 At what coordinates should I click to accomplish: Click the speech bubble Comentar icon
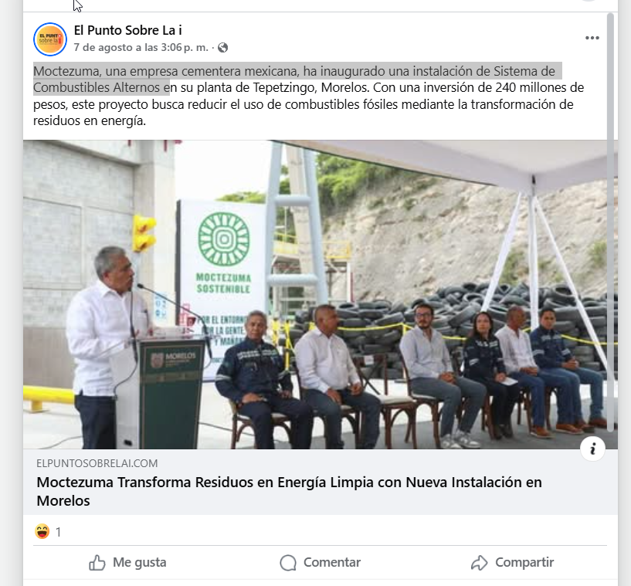[x=288, y=562]
